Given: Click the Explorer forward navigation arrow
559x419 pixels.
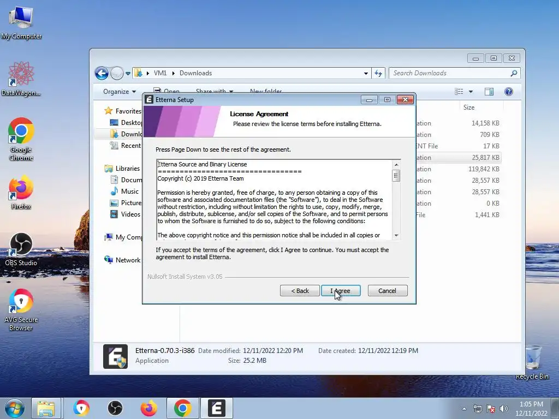Looking at the screenshot, I should click(x=117, y=74).
